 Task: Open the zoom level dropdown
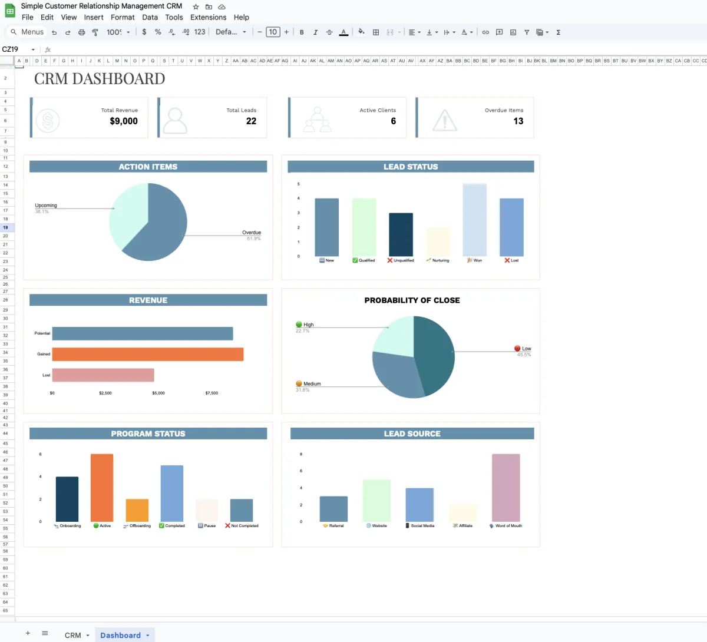click(118, 32)
